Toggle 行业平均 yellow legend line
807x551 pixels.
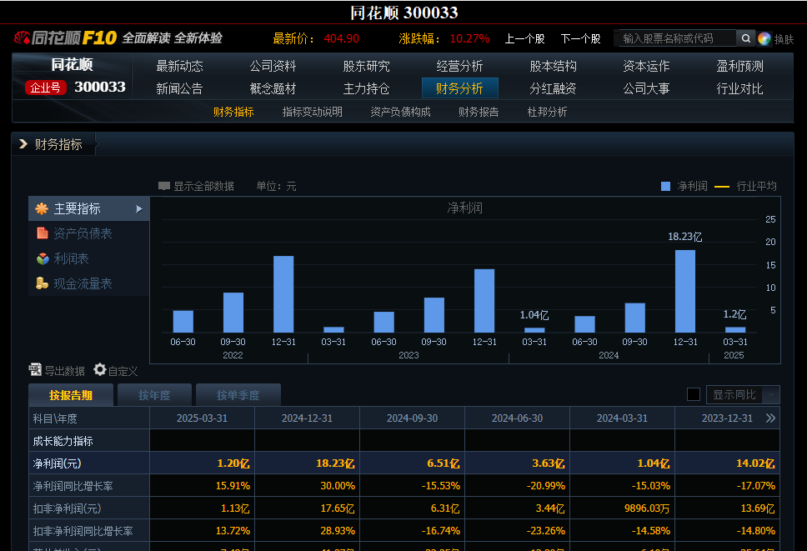722,186
